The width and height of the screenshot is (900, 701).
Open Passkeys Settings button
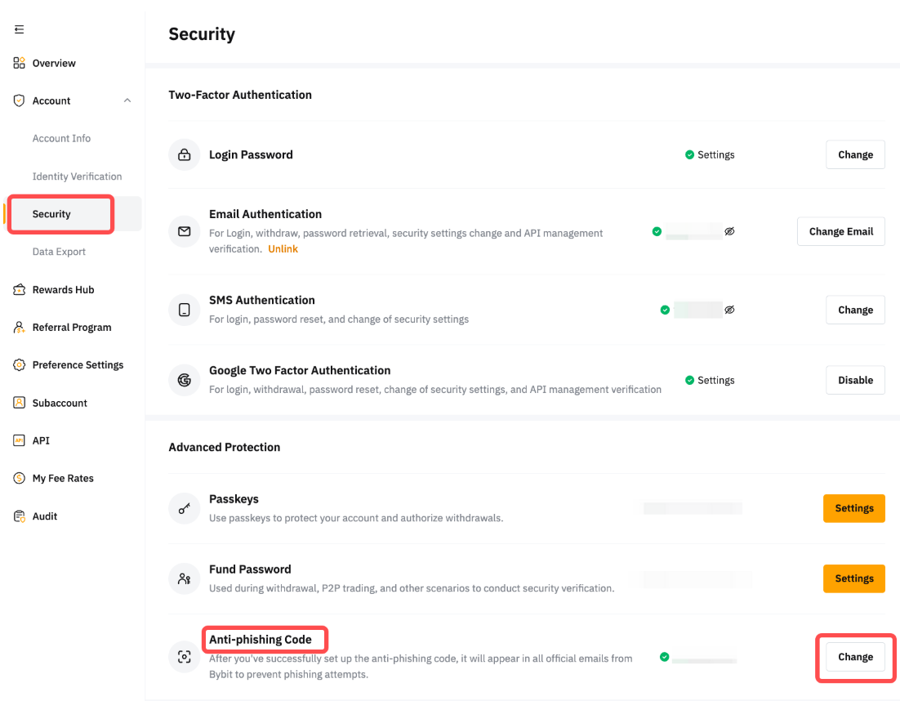pos(853,508)
